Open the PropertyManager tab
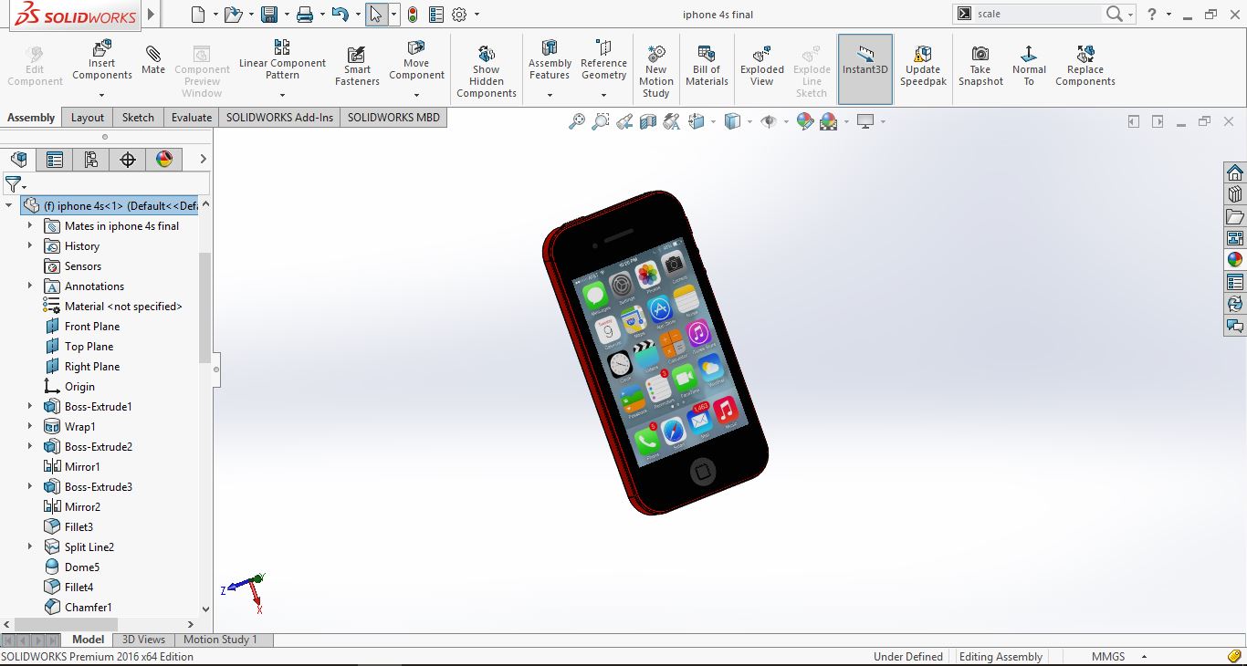The image size is (1247, 666). pos(55,160)
